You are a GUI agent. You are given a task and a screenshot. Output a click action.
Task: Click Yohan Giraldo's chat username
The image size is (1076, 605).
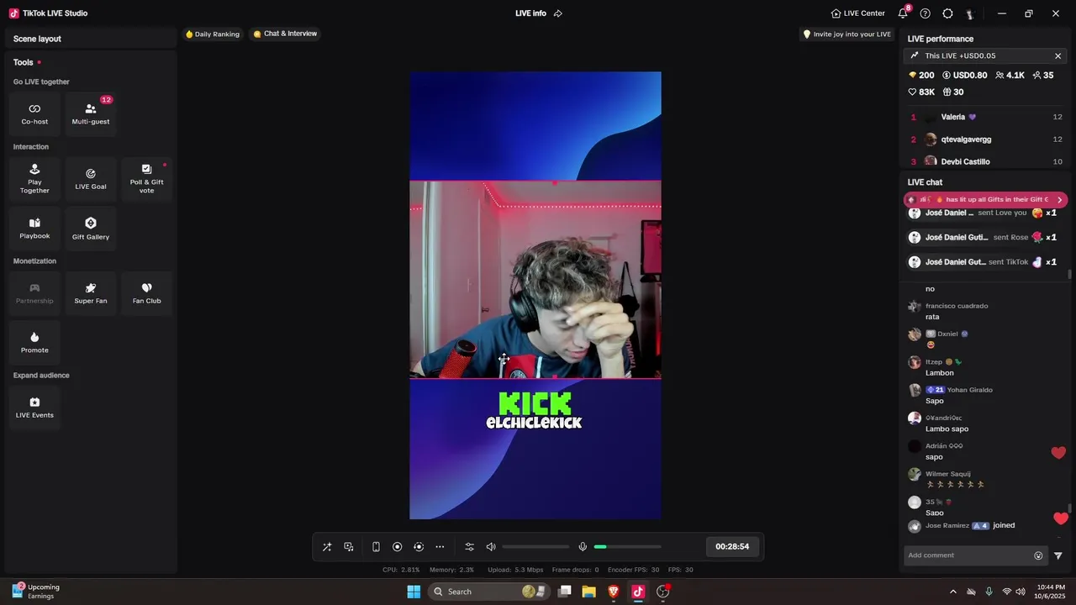970,390
